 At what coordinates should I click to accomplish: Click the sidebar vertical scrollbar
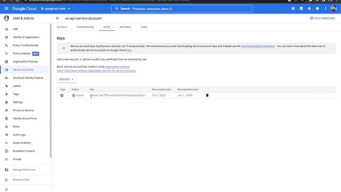51,91
